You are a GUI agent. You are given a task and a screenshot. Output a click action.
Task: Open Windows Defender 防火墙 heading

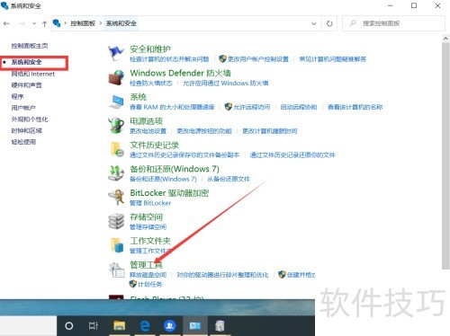pos(180,73)
